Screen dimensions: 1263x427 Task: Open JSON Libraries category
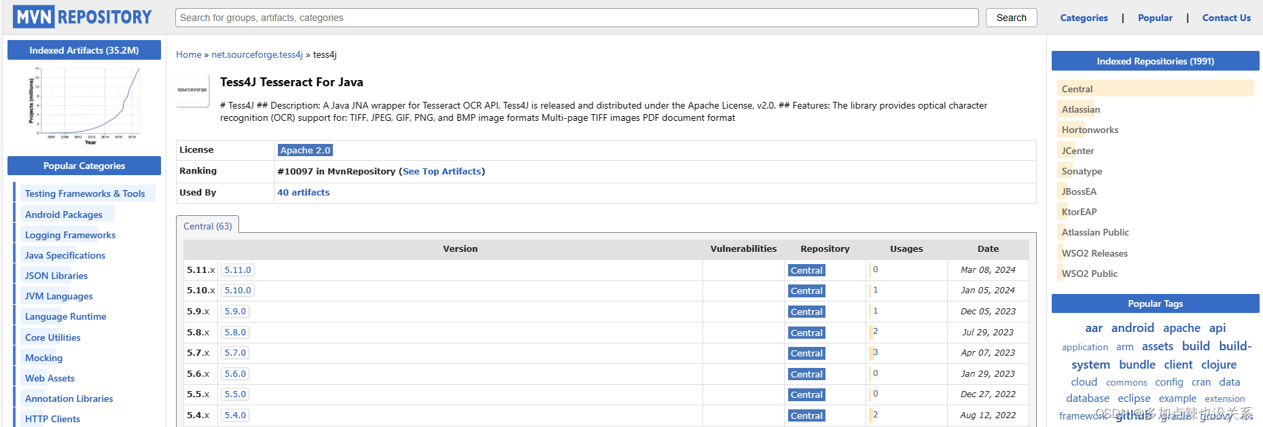[56, 276]
